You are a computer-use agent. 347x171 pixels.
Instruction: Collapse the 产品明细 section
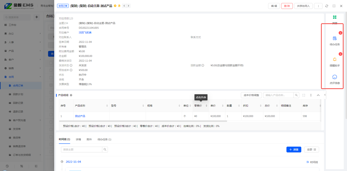[x=318, y=95]
